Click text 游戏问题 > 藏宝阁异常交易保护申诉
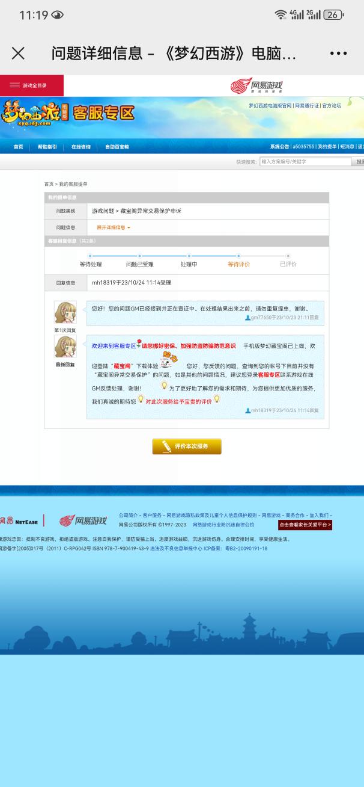The width and height of the screenshot is (364, 787). (136, 211)
